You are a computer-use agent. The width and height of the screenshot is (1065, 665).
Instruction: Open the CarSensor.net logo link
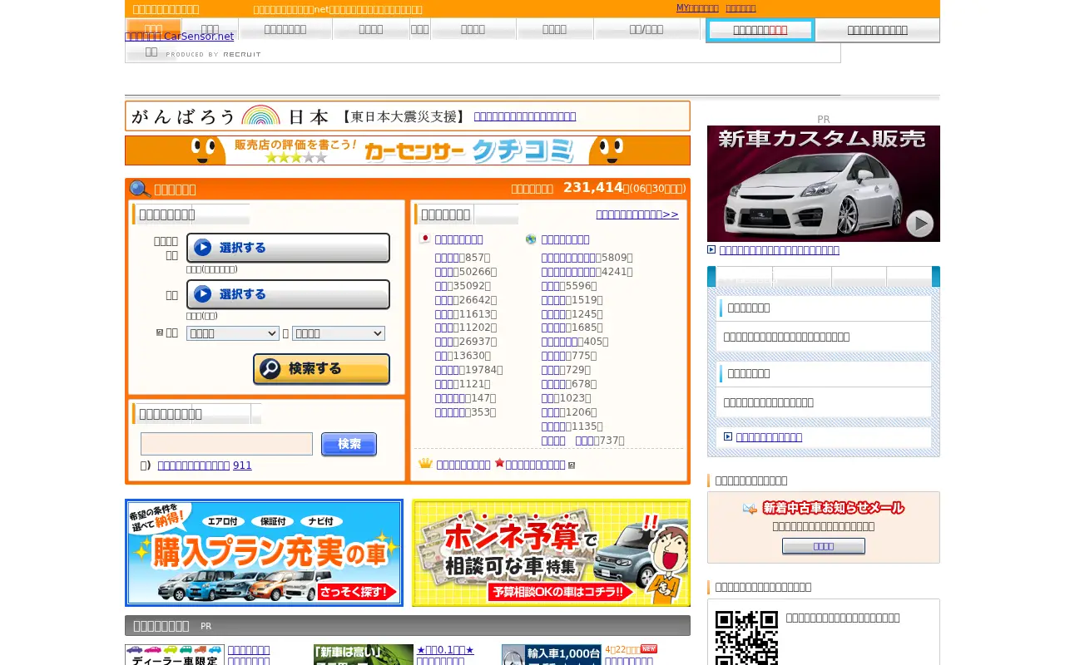pyautogui.click(x=180, y=36)
